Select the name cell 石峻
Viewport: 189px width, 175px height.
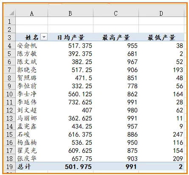(x=32, y=134)
